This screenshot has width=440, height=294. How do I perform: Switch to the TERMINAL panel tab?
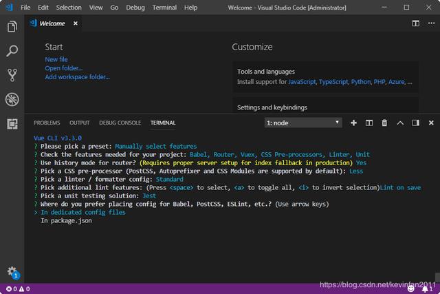163,123
